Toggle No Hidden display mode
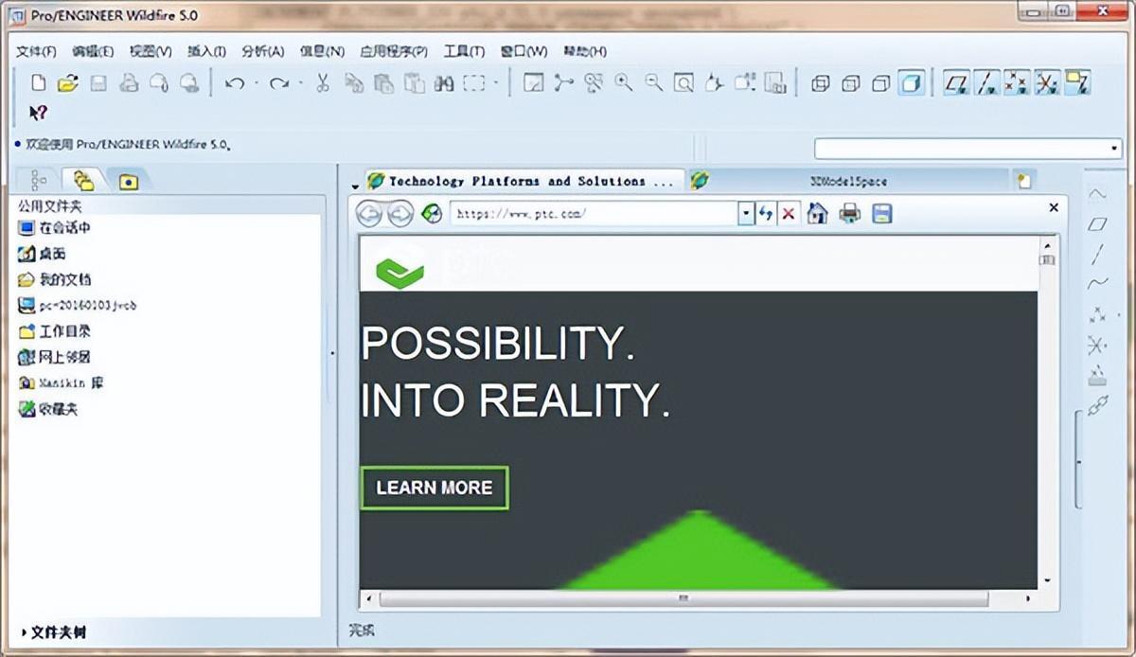This screenshot has height=657, width=1136. point(880,83)
